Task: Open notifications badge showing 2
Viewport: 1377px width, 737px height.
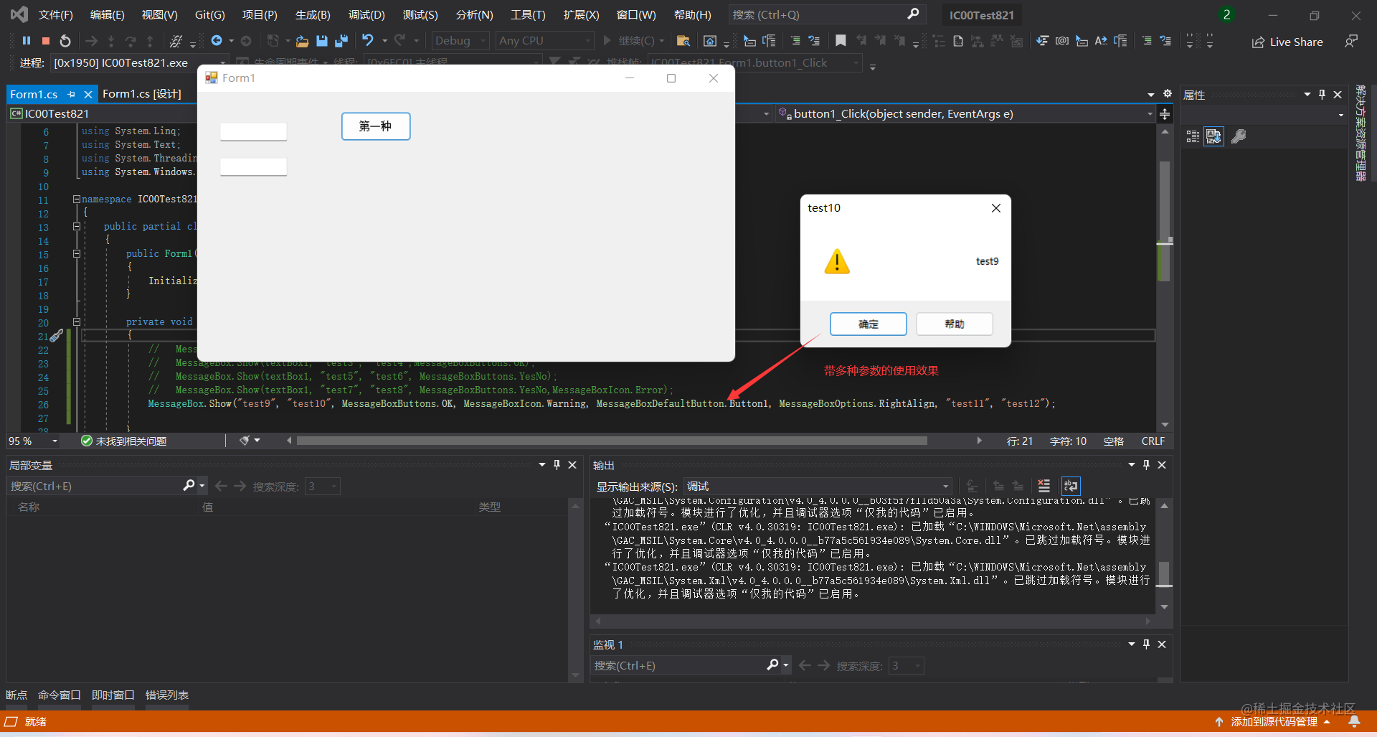Action: pos(1226,15)
